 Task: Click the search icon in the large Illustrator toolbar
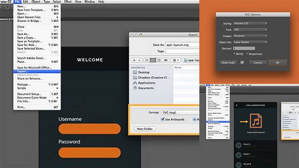click(x=7, y=7)
